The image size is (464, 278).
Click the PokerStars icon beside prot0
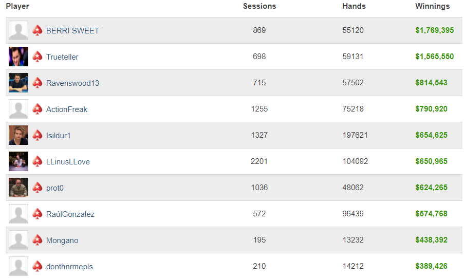point(38,188)
